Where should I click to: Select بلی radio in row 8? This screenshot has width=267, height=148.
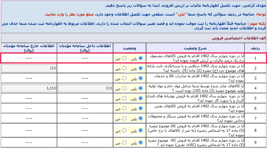[141, 130]
